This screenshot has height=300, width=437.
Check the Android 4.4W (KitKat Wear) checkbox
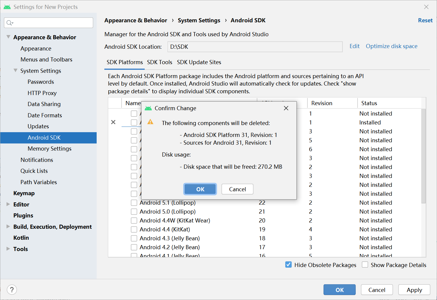pyautogui.click(x=134, y=220)
